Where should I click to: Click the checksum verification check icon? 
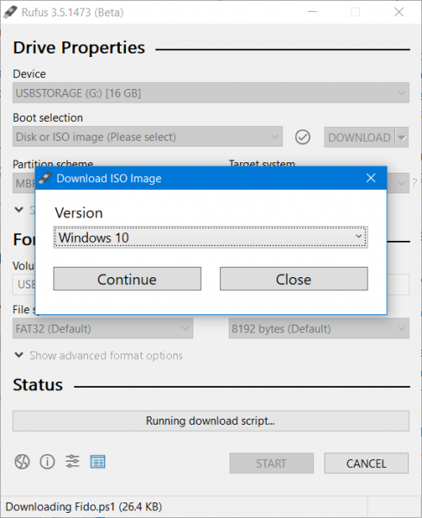pos(302,137)
